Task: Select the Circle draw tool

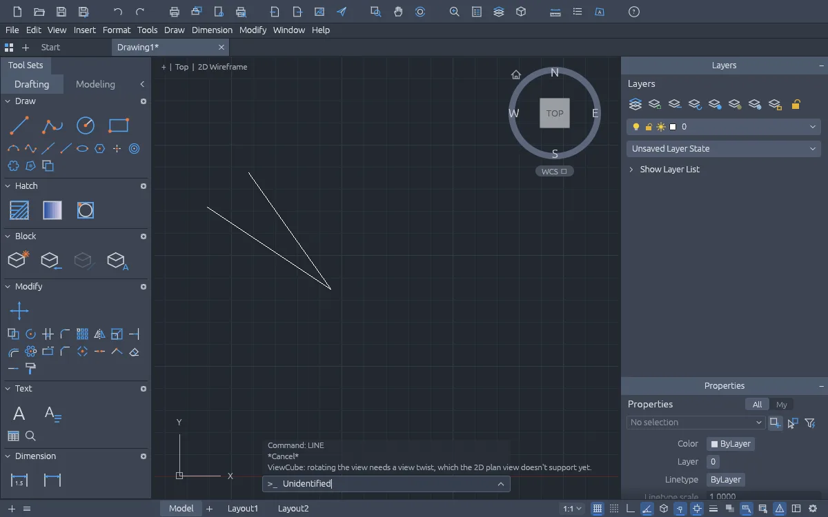Action: [86, 125]
